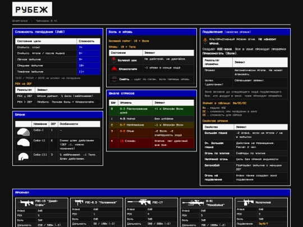303x227 pixels.
Task: Click the 'Сиба-III' armor name
Action: tap(40, 155)
